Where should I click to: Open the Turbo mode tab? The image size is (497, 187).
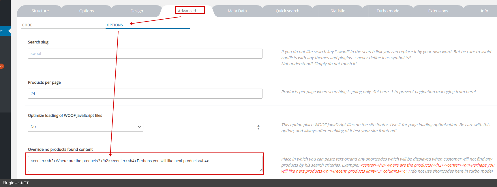tap(388, 11)
